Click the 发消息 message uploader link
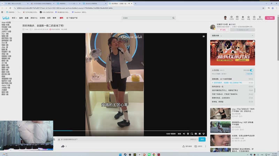This screenshot has width=279, height=156. tap(232, 24)
